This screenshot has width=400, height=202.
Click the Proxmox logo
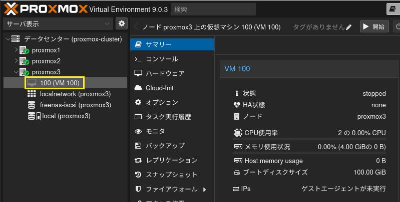[x=46, y=9]
